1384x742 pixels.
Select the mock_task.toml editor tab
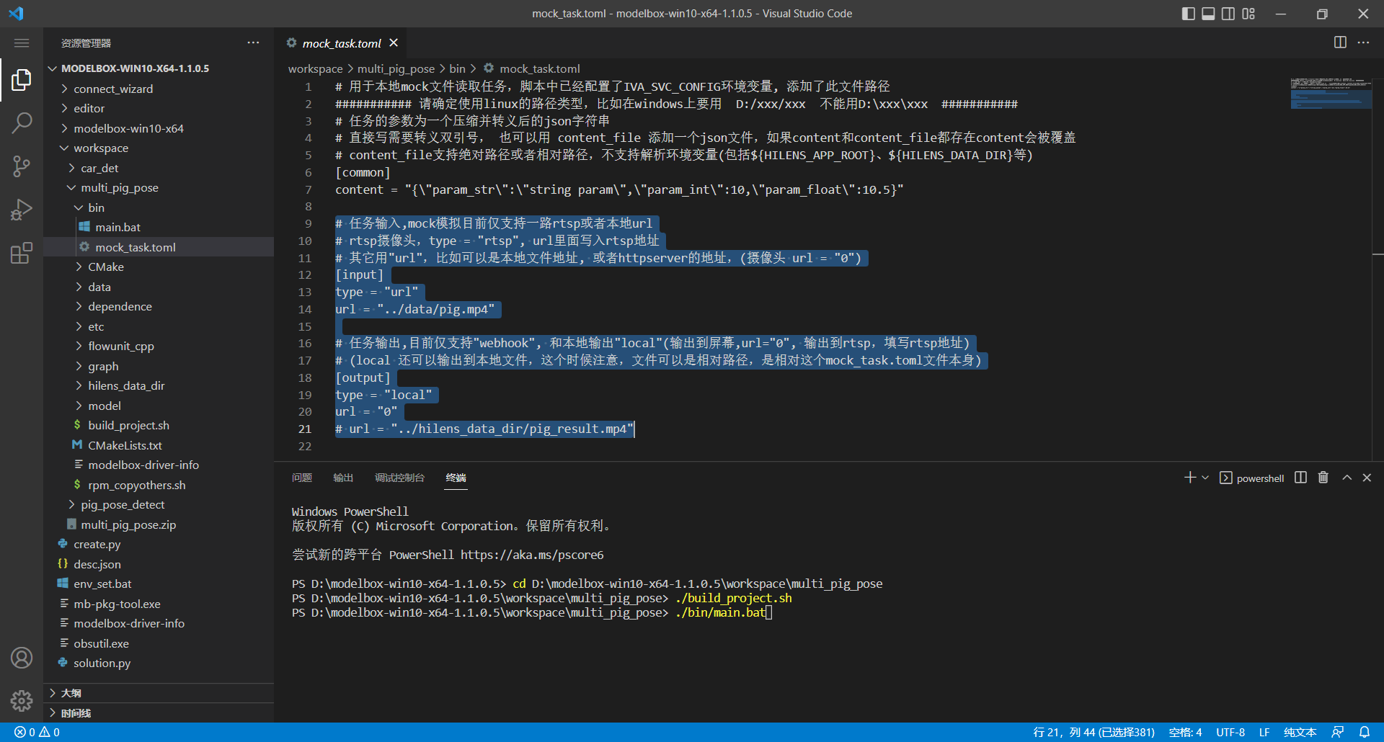[x=341, y=43]
